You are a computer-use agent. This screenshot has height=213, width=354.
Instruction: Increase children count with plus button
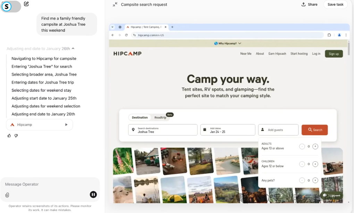[x=315, y=164]
